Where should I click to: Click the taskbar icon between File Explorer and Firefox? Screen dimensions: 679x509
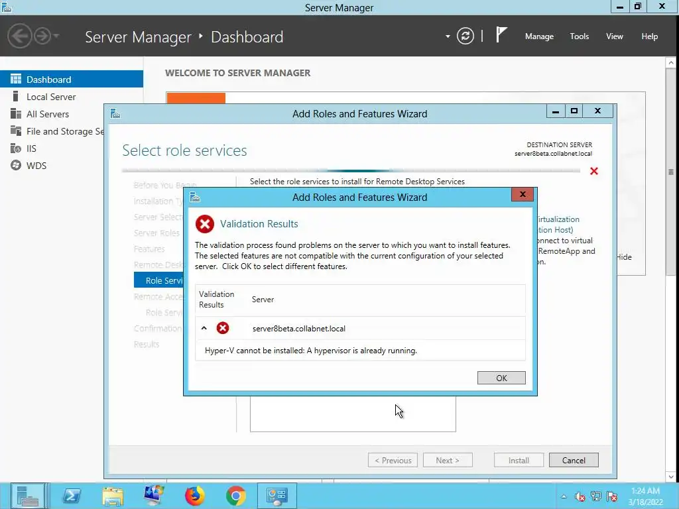pos(154,496)
